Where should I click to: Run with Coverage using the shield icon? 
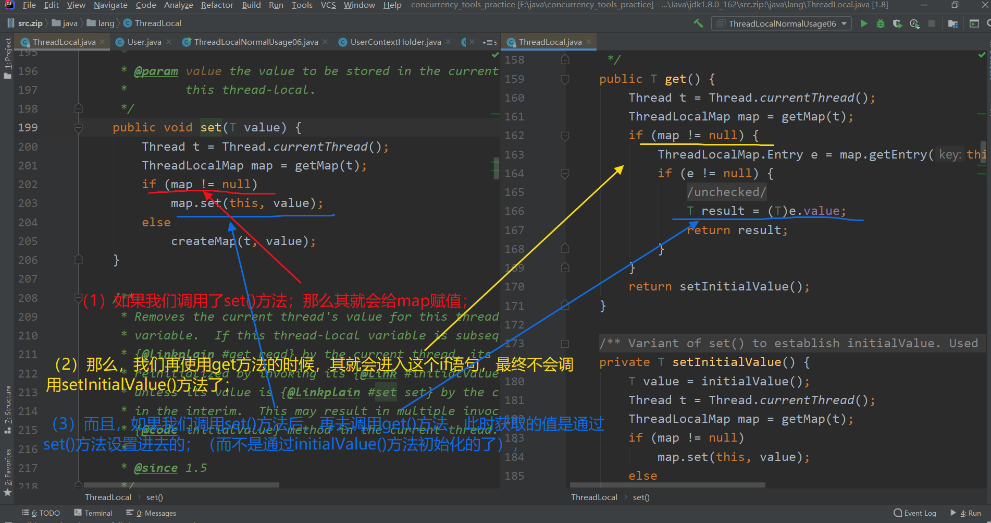point(897,23)
